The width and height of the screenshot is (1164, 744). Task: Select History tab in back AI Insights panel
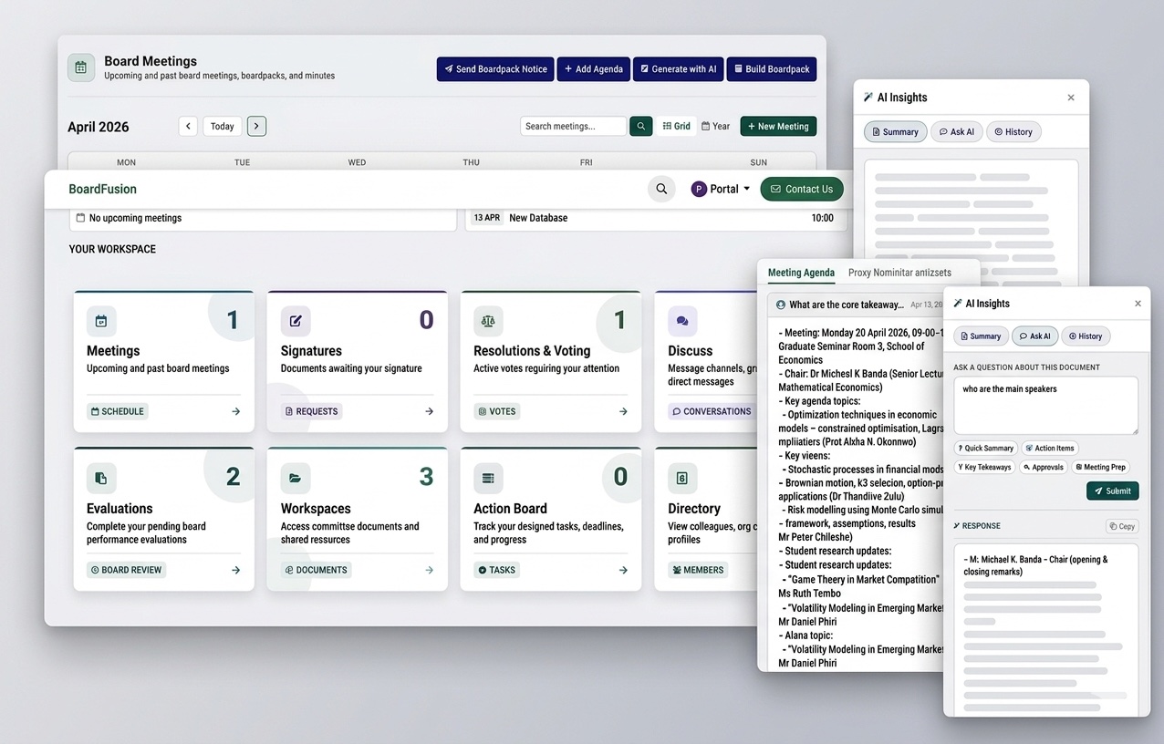tap(1013, 132)
